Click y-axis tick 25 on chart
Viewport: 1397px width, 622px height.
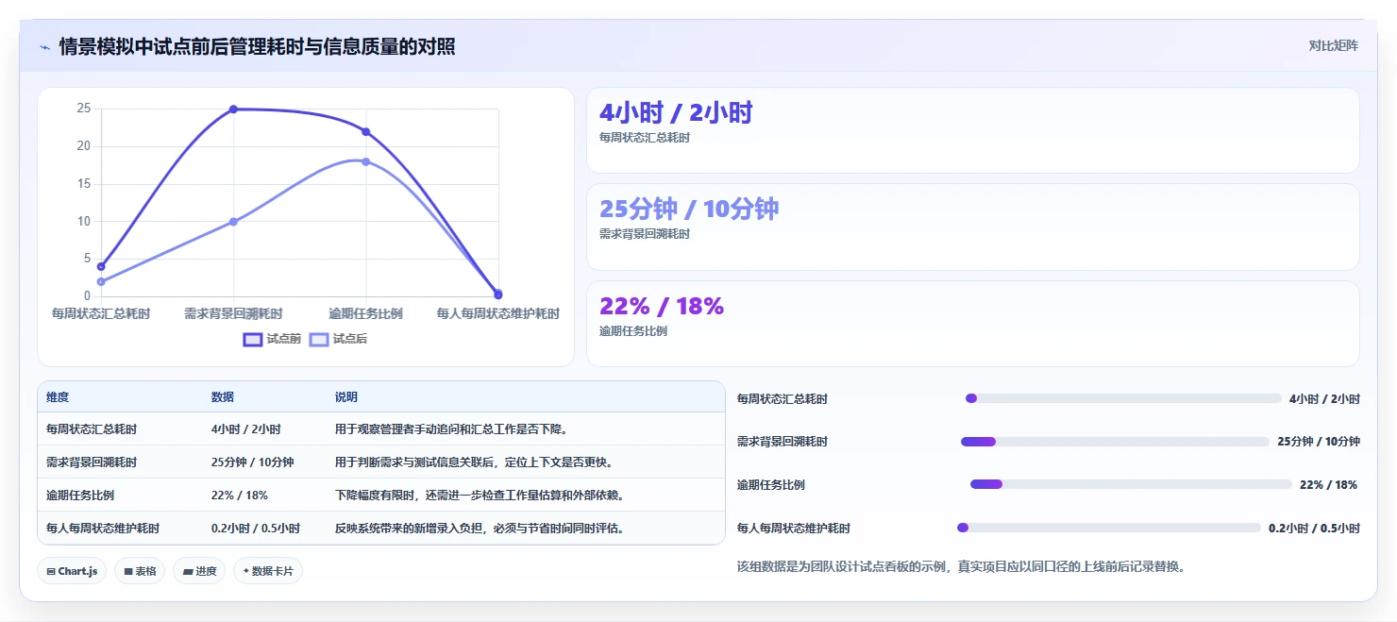(84, 109)
